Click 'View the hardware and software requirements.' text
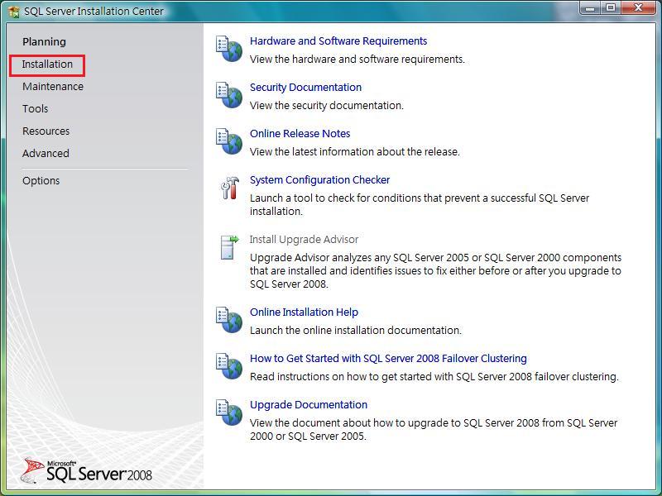Viewport: 662px width, 496px height. [x=357, y=60]
